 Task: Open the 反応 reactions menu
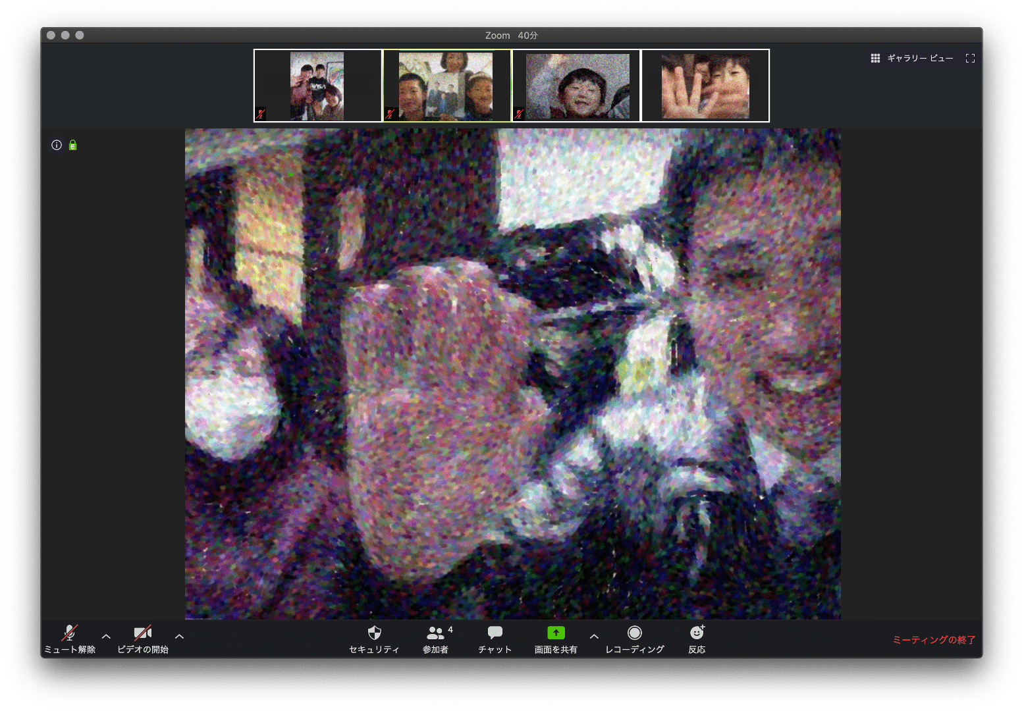(x=697, y=639)
